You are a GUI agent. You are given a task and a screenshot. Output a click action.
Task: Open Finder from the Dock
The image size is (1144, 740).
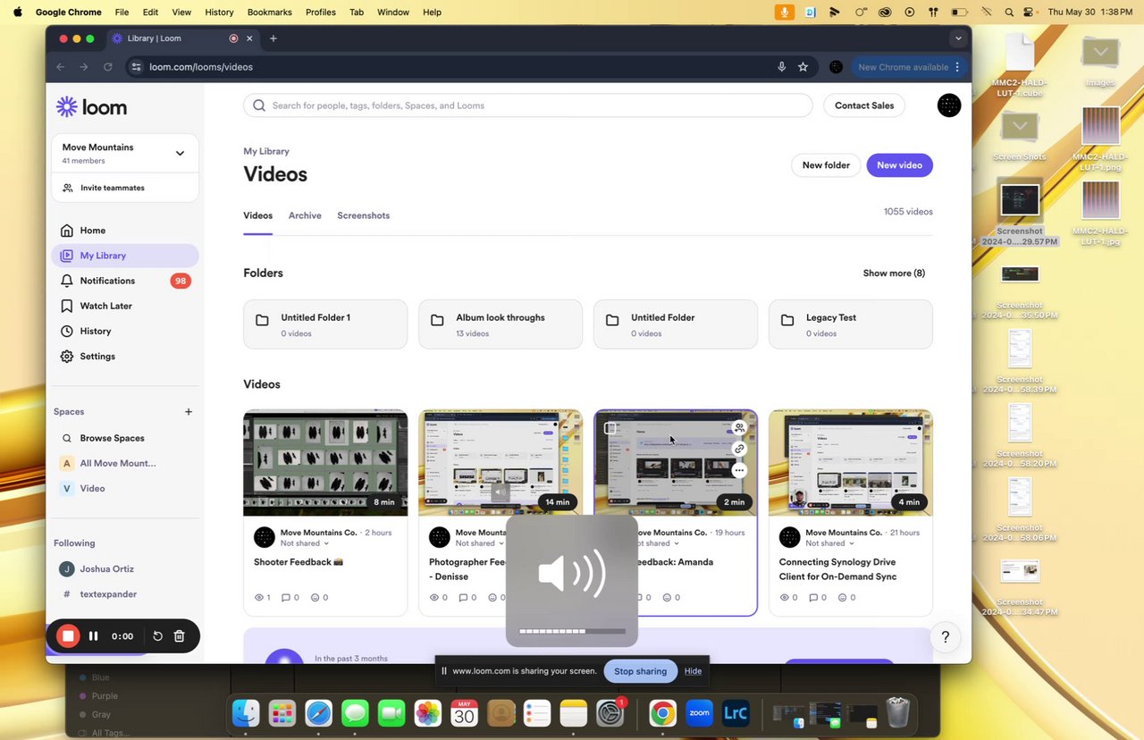[246, 713]
